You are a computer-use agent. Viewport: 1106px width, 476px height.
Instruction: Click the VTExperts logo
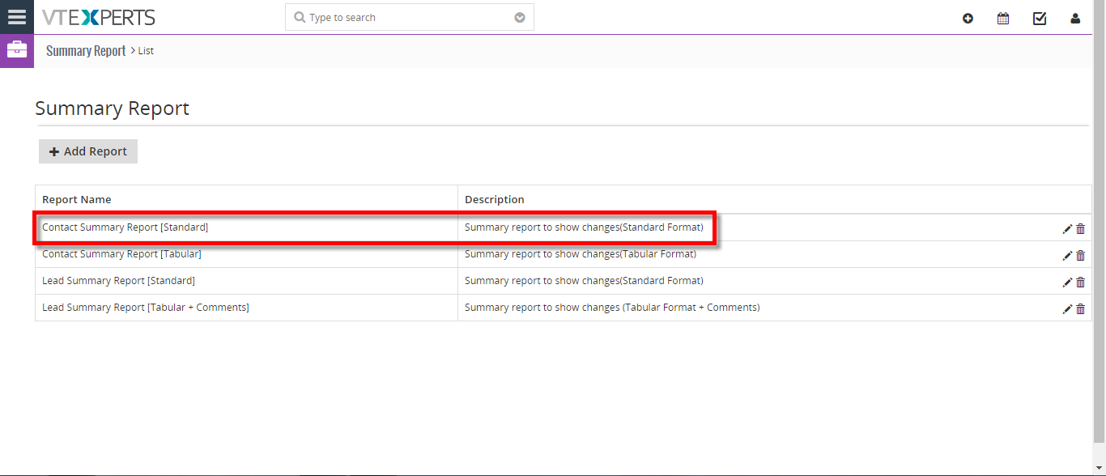pos(98,17)
